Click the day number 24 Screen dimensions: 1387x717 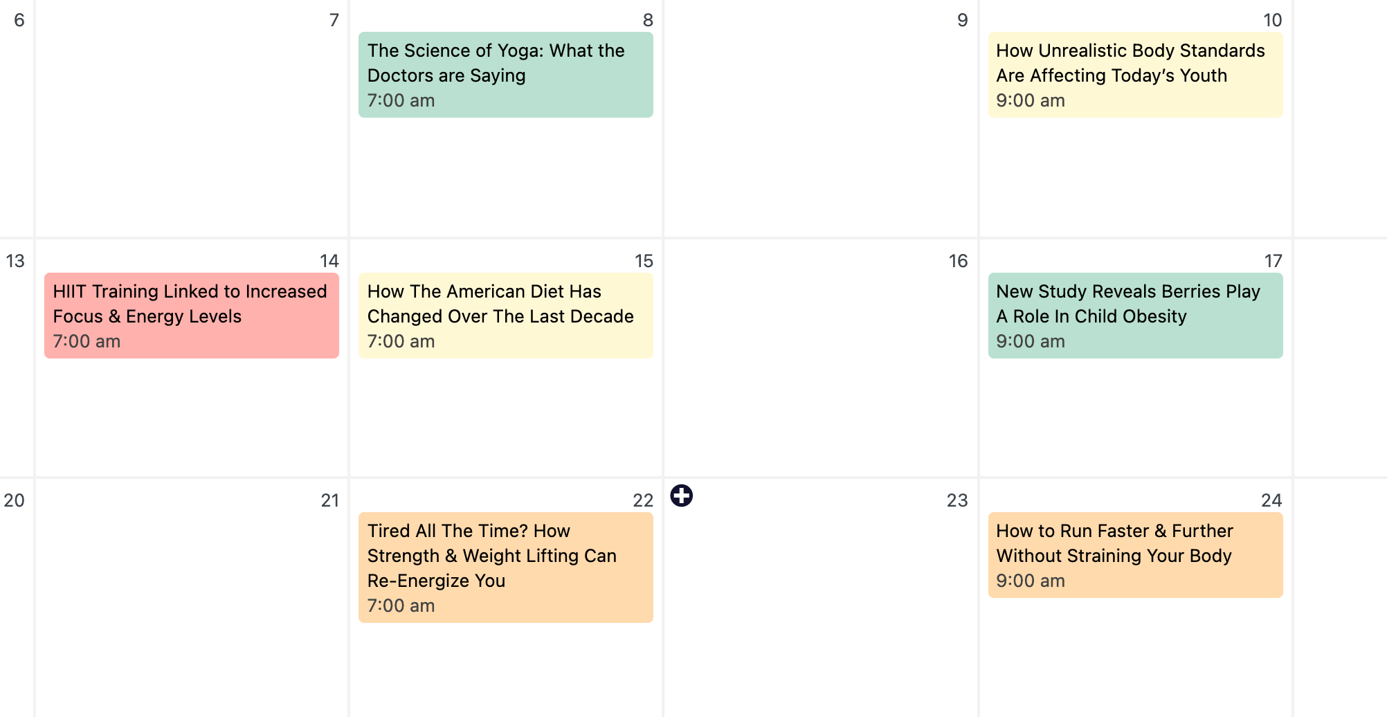(1271, 500)
